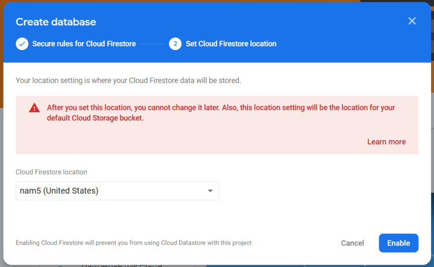Click the step 2 number circle

(x=175, y=44)
